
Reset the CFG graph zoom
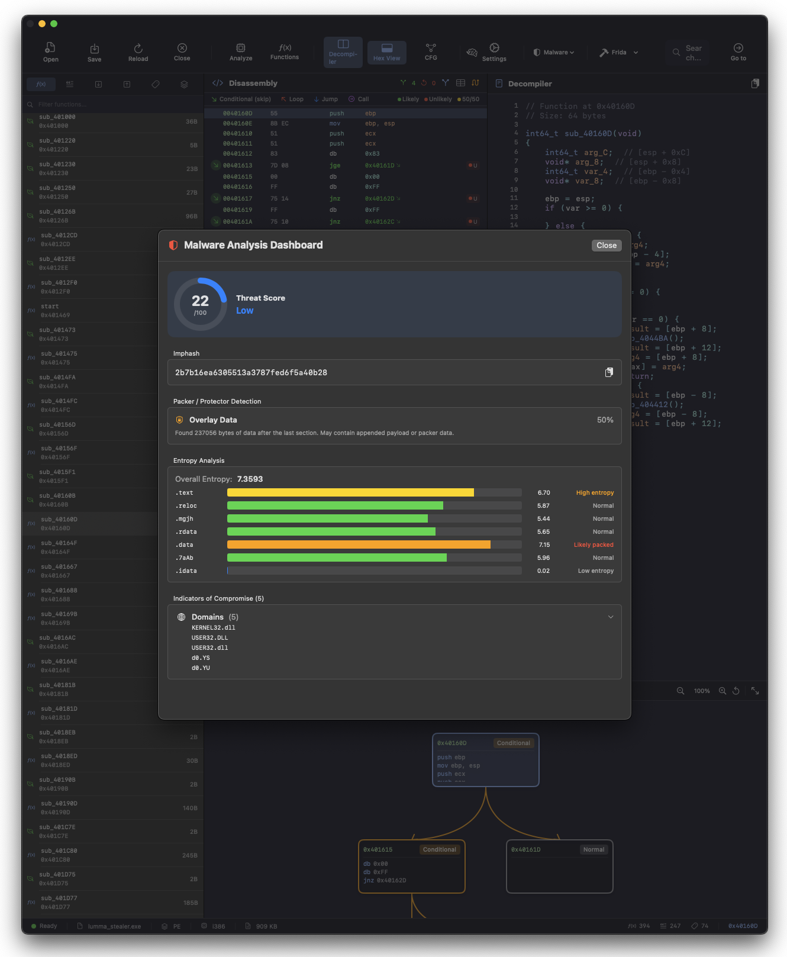[x=736, y=691]
